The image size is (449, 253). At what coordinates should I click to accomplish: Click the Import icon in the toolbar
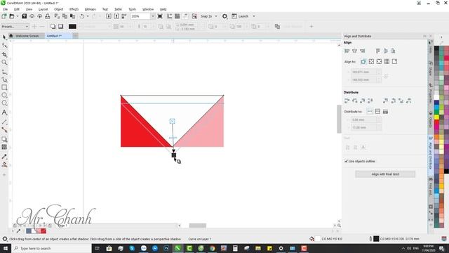(109, 16)
